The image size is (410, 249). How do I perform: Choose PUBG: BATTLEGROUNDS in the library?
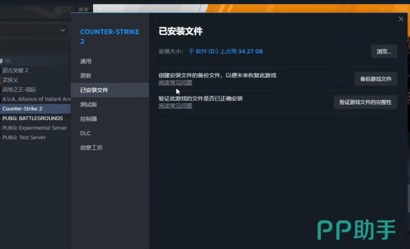coord(33,118)
